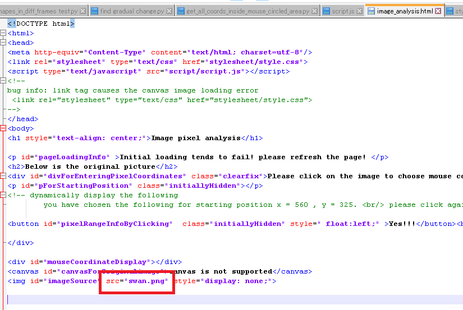
Task: Click the save icon on script.js tab
Action: coord(326,11)
